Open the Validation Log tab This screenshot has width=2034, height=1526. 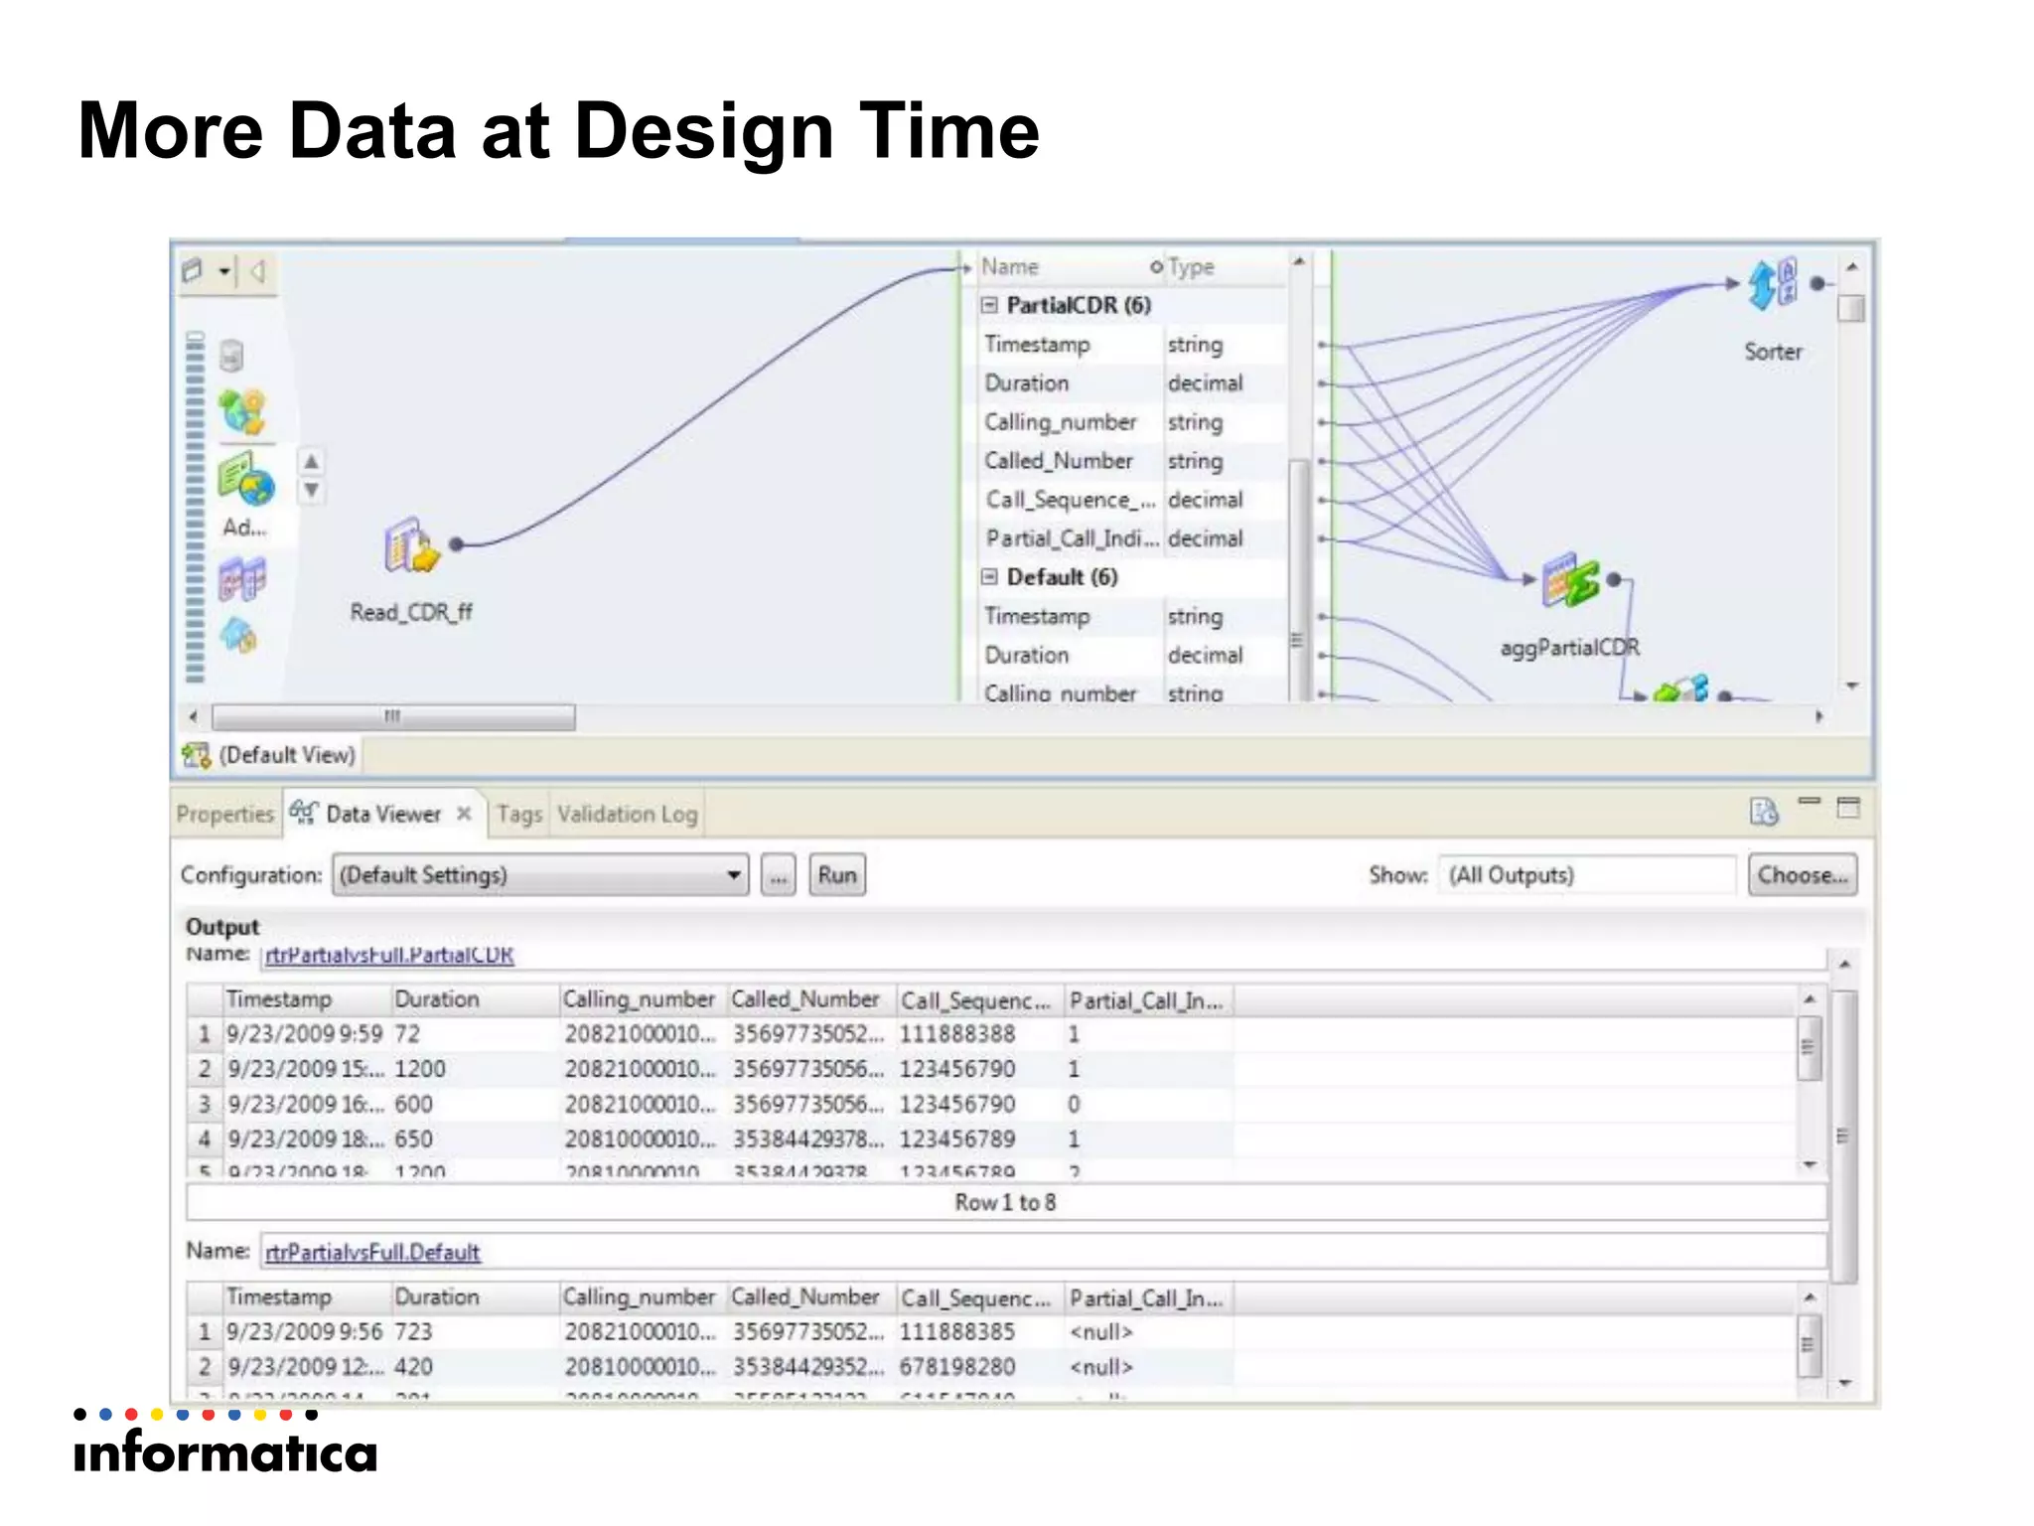pos(627,815)
